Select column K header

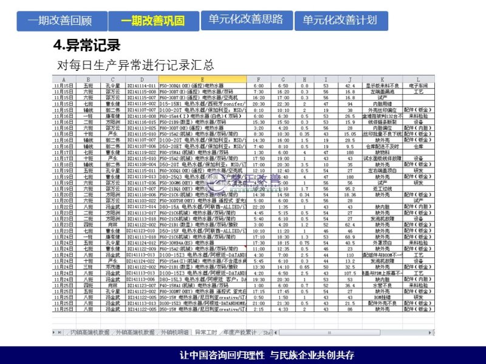tap(382, 79)
